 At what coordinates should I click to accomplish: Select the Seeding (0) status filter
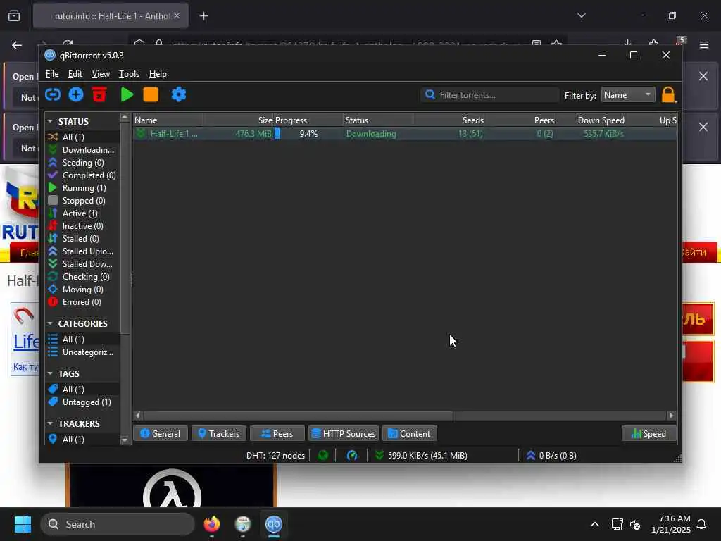83,163
